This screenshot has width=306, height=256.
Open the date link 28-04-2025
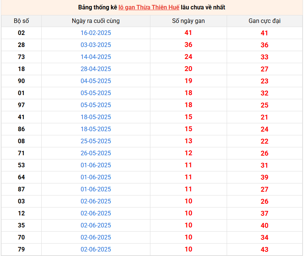pos(96,69)
